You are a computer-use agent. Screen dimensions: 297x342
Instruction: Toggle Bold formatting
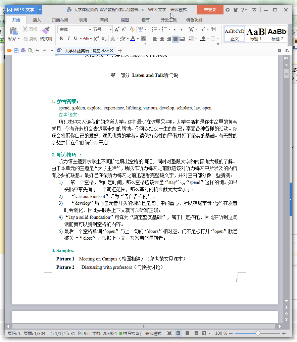(61, 39)
